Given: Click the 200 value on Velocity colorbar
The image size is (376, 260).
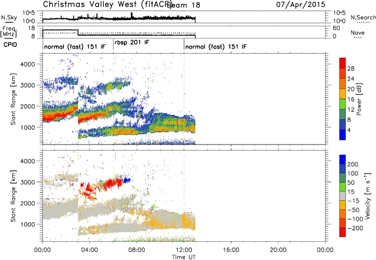Looking at the screenshot, I should [353, 164].
